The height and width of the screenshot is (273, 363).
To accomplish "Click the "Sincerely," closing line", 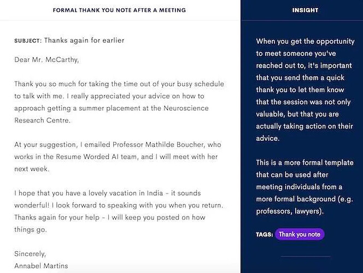I will click(30, 254).
